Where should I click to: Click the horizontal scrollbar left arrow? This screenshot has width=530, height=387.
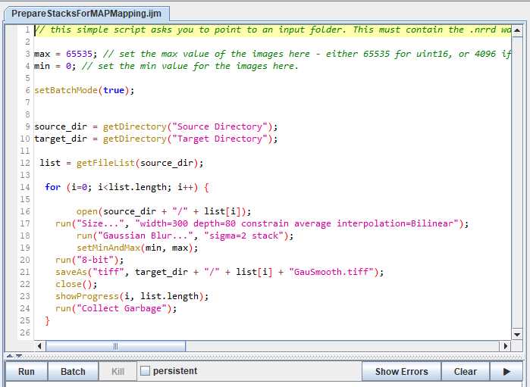pyautogui.click(x=39, y=346)
